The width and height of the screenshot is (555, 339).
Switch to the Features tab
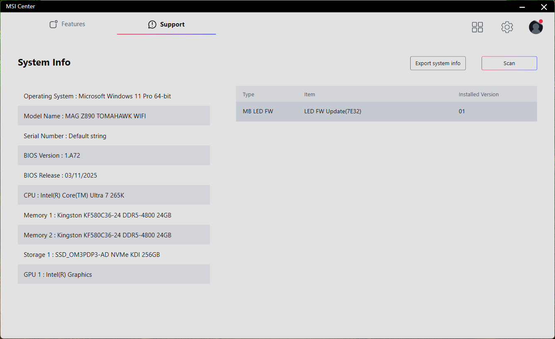67,24
